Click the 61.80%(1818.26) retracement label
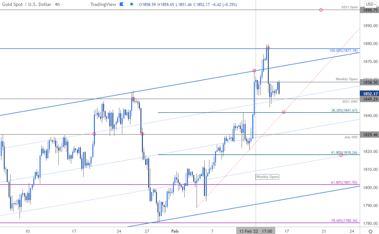The height and width of the screenshot is (234, 379). (x=344, y=152)
